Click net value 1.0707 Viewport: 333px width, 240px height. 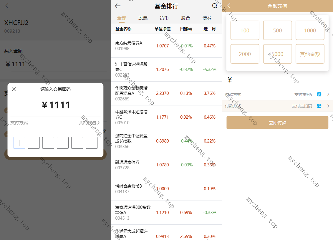pyautogui.click(x=163, y=46)
